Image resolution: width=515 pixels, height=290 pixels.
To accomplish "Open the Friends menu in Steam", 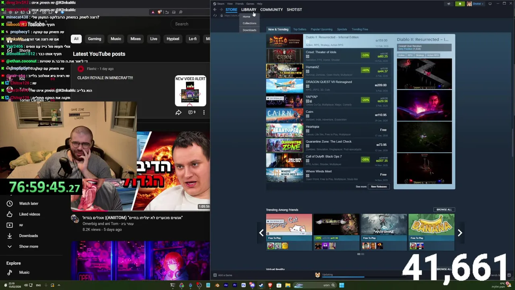I will (239, 4).
